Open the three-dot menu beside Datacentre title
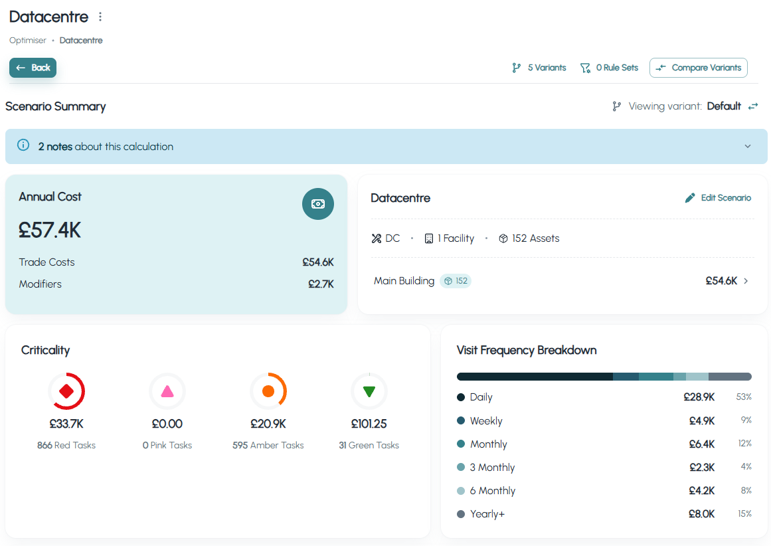 (x=100, y=17)
